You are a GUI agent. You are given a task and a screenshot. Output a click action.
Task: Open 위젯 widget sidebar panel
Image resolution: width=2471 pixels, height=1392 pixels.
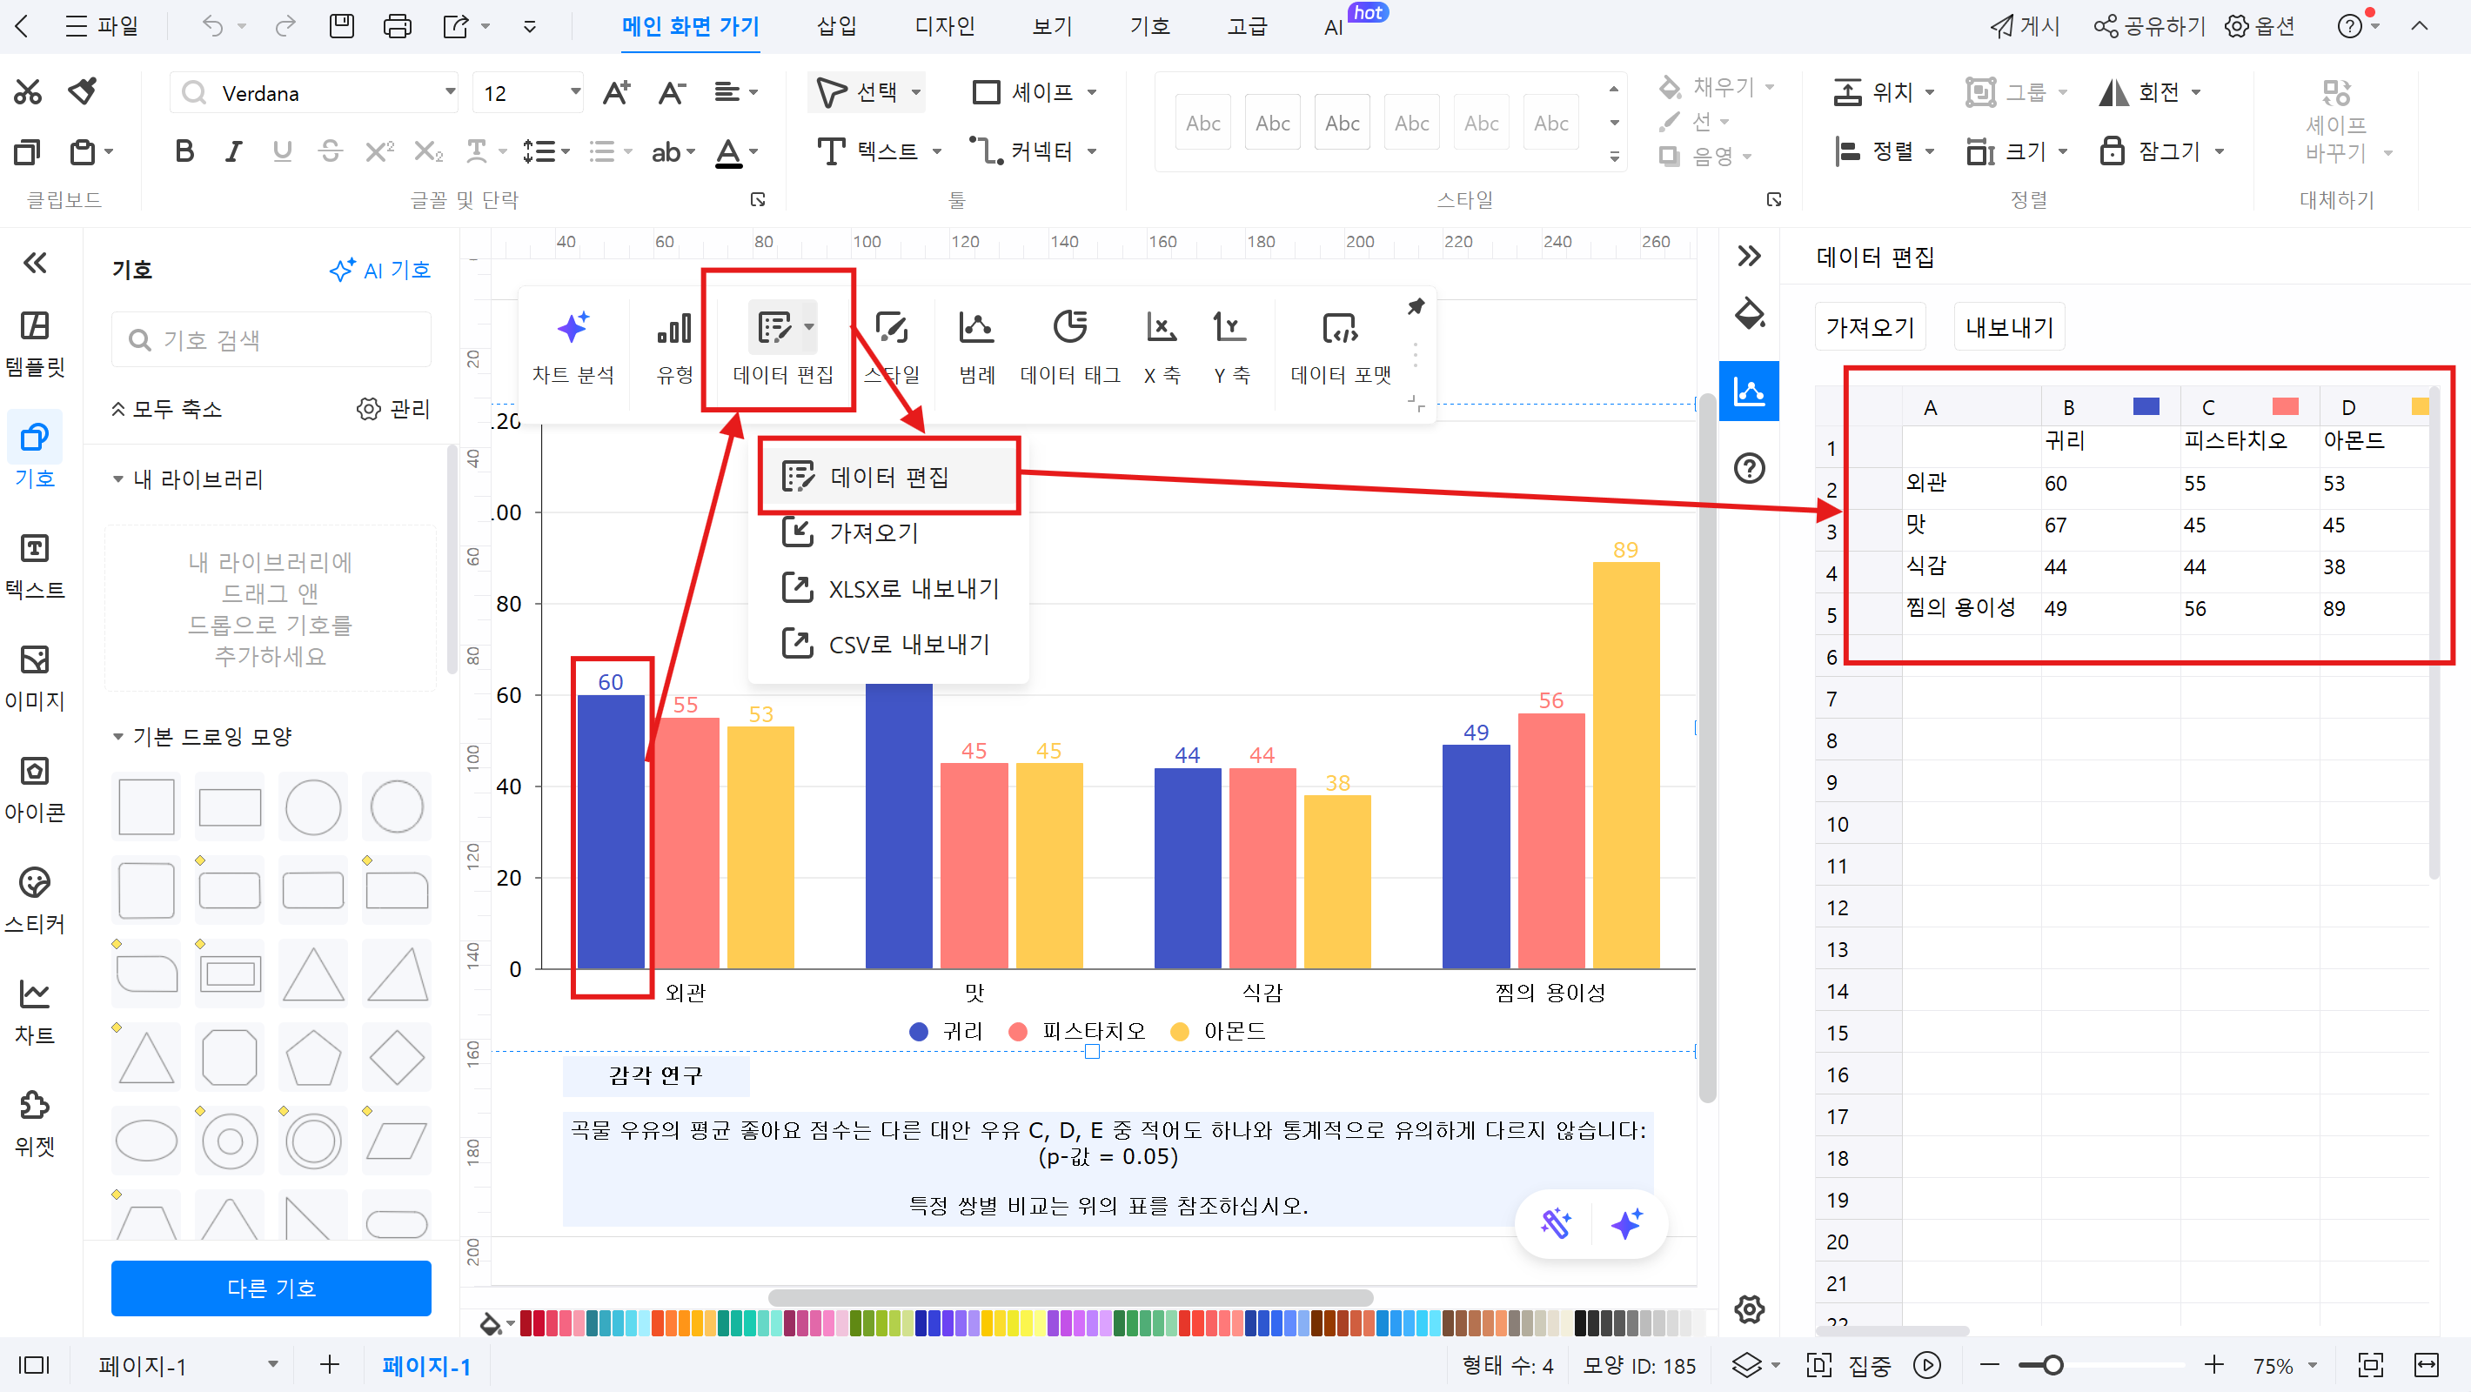point(36,1122)
